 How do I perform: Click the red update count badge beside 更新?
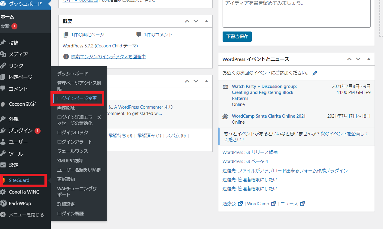(14, 26)
